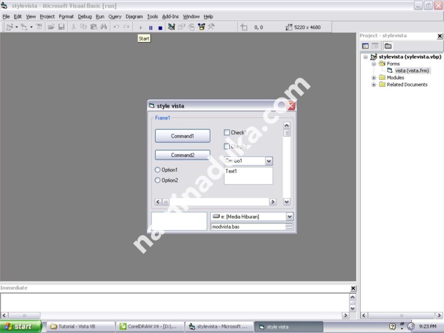Image resolution: width=444 pixels, height=333 pixels.
Task: Select the Option1 radio button
Action: (157, 170)
